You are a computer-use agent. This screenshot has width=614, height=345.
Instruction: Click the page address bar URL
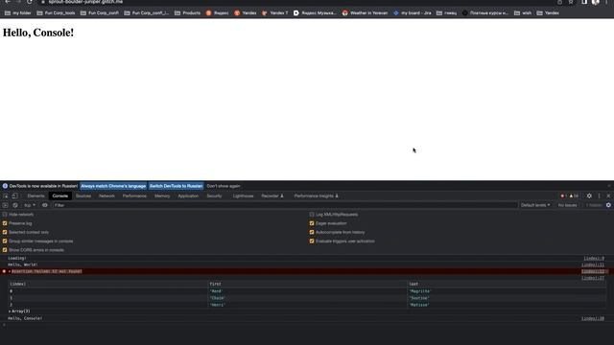[85, 2]
